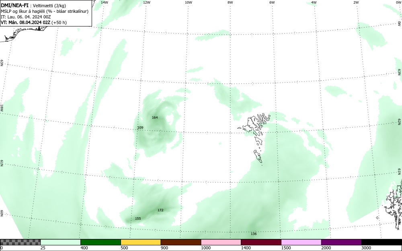The image size is (402, 251).
Task: Select the "12W" longitude label
Action: [x=146, y=2]
